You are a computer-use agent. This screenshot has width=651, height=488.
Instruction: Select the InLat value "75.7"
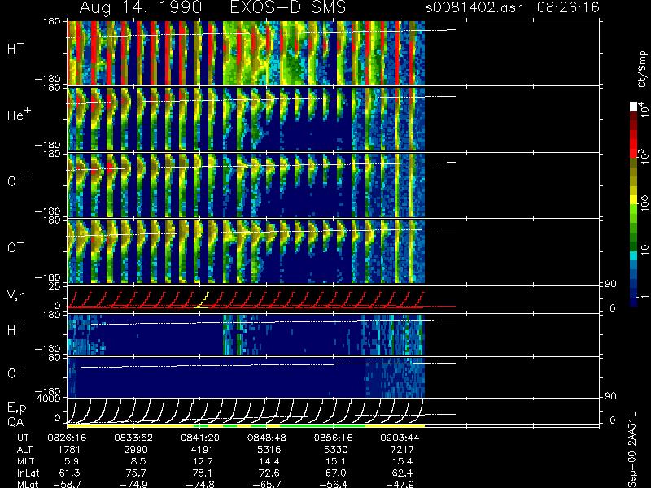pyautogui.click(x=137, y=473)
